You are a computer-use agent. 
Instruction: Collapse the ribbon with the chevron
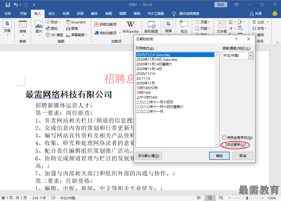[x=277, y=43]
